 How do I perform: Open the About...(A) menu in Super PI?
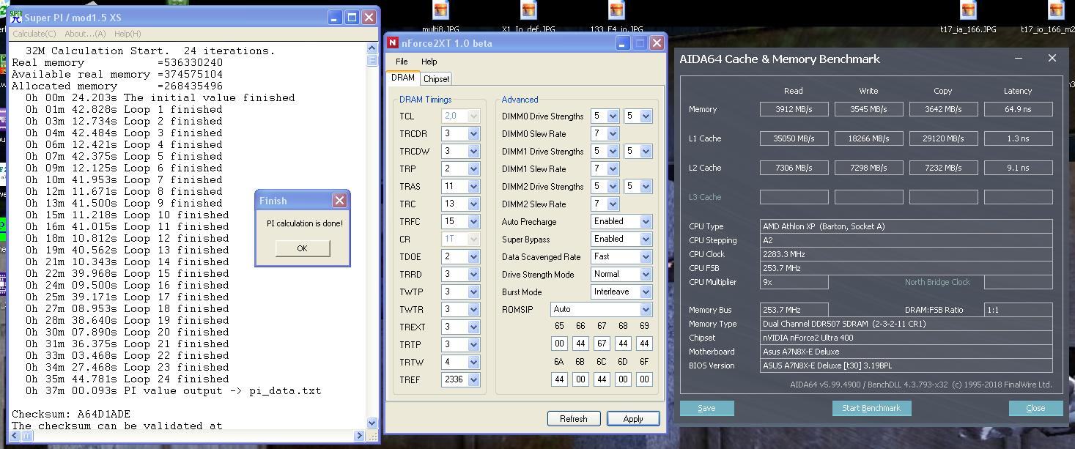pyautogui.click(x=85, y=34)
